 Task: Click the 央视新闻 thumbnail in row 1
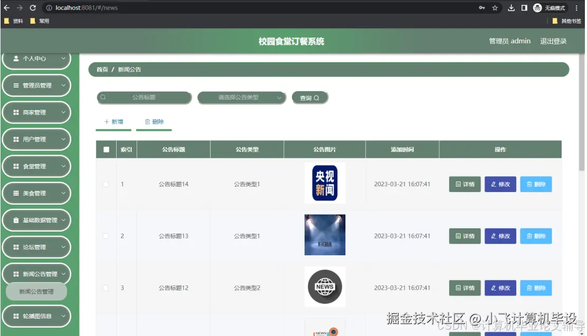tap(325, 184)
